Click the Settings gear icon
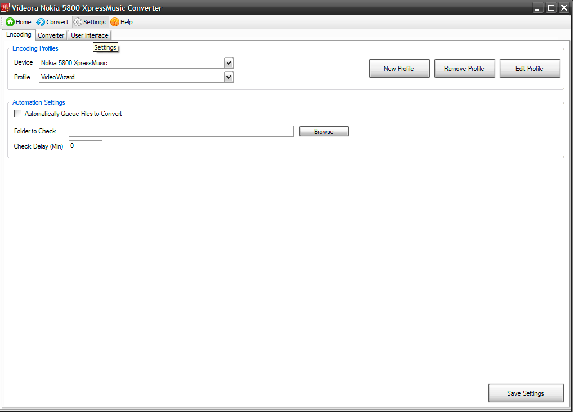The height and width of the screenshot is (412, 574). [x=77, y=22]
